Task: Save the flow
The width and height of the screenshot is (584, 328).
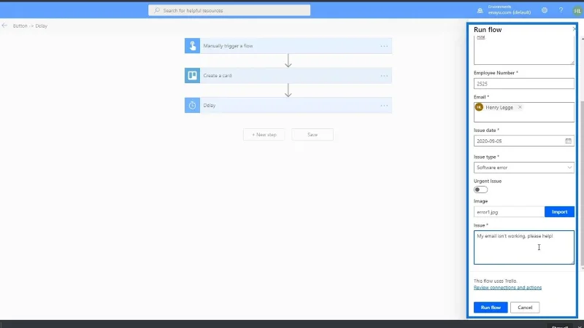Action: coord(312,135)
